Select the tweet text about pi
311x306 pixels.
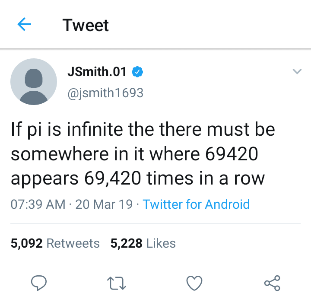(x=143, y=154)
